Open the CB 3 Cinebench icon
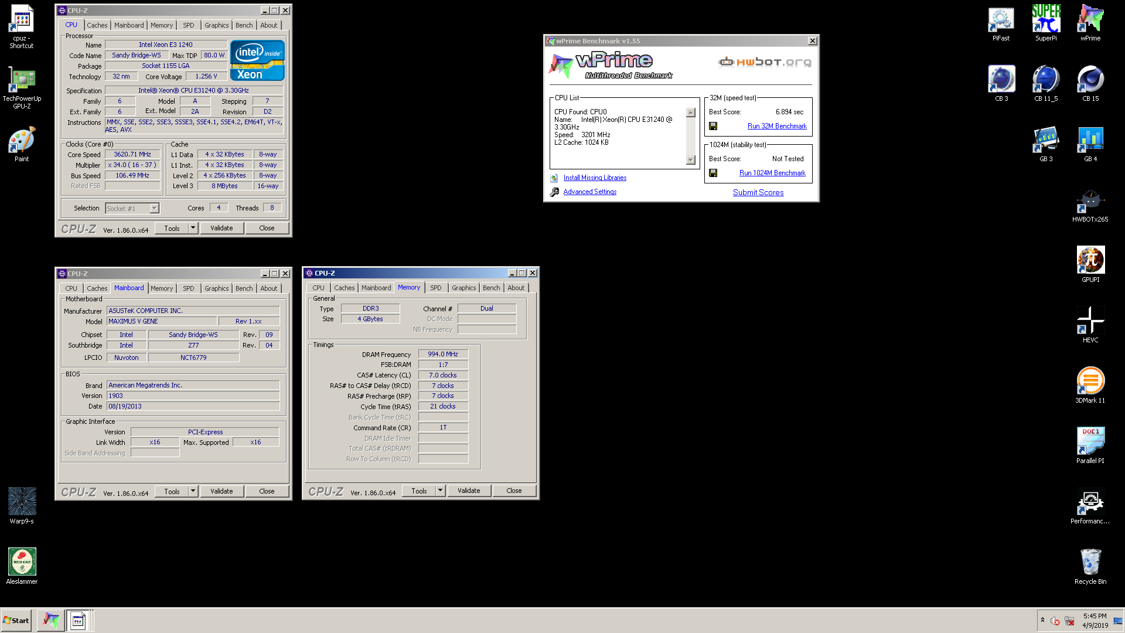The height and width of the screenshot is (633, 1125). 1001,83
